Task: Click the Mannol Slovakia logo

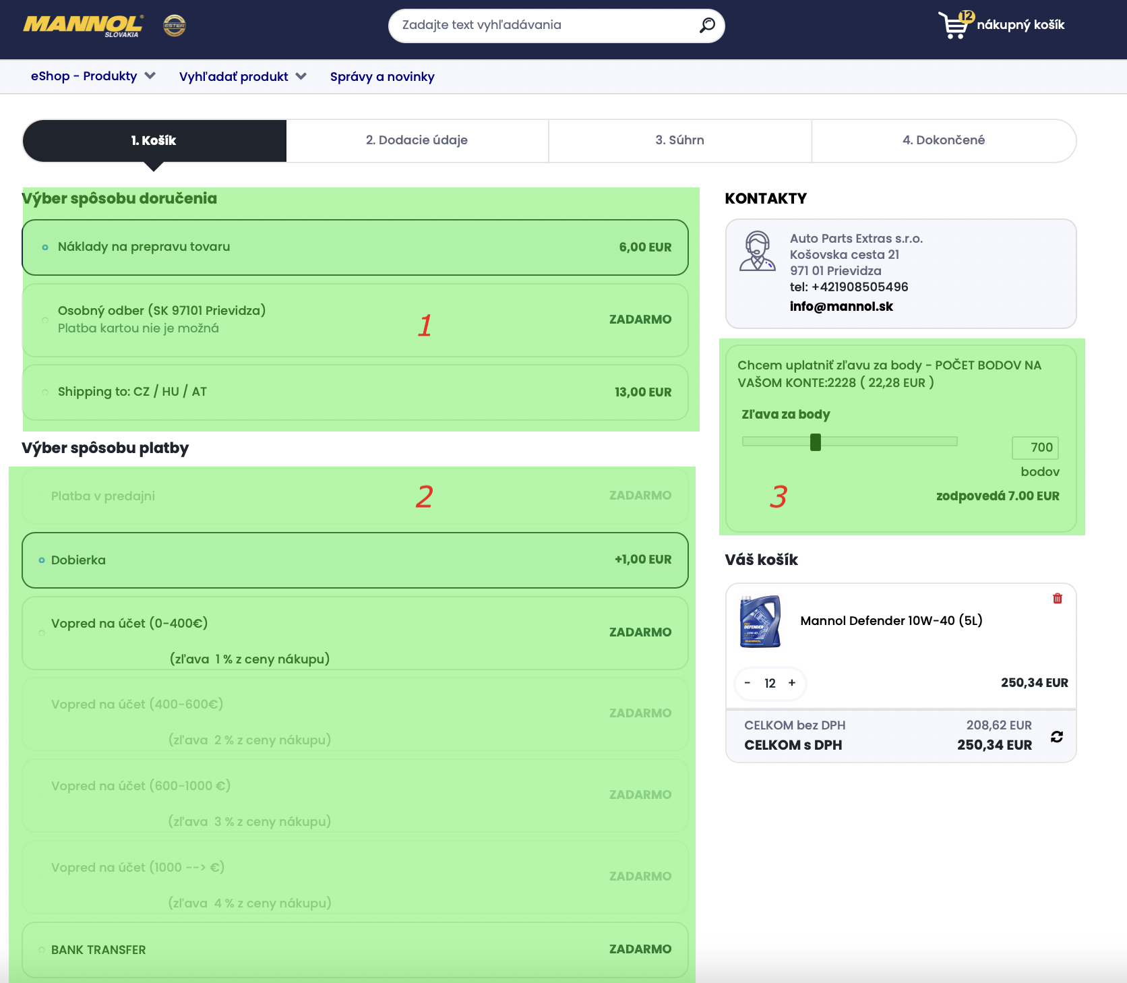Action: pos(83,26)
